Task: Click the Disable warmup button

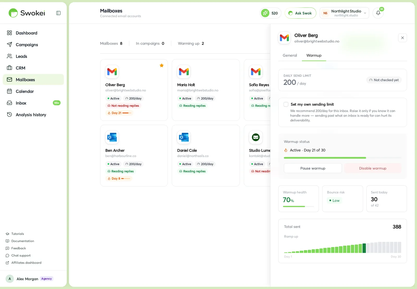Action: (373, 168)
